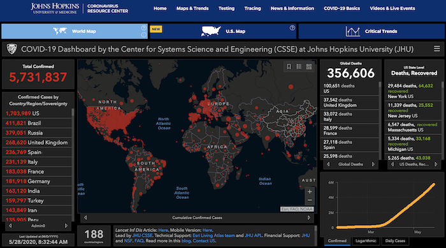The height and width of the screenshot is (248, 446).
Task: Open the Maps & Trends menu
Action: pos(192,8)
